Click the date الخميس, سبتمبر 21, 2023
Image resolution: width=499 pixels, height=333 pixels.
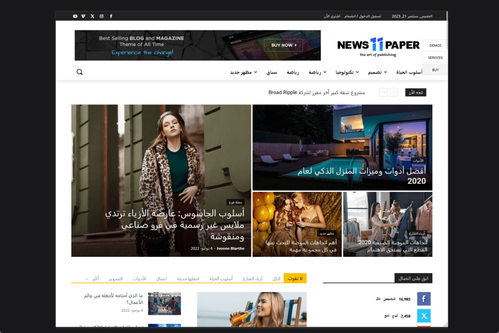click(x=412, y=16)
